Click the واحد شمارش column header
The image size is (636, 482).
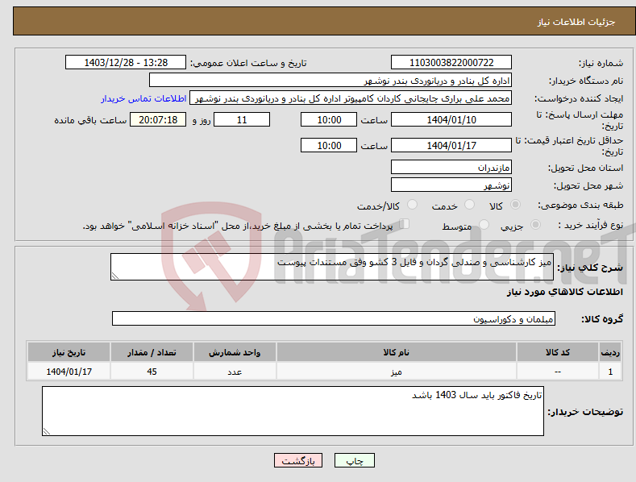[235, 352]
